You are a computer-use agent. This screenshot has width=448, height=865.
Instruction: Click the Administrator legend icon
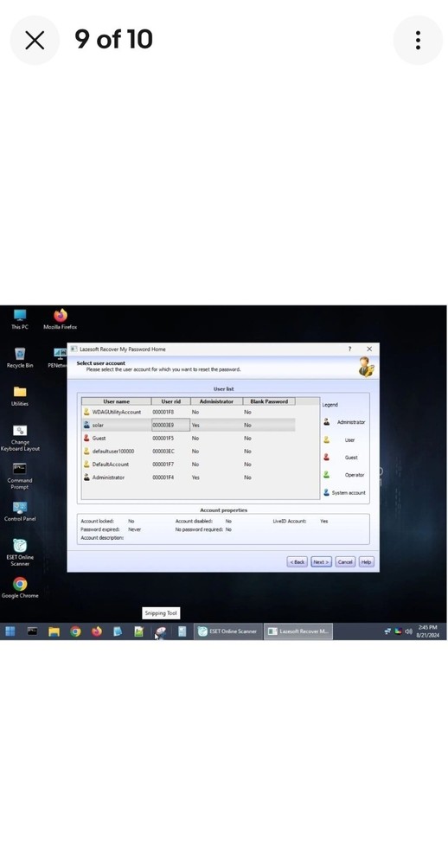point(327,422)
